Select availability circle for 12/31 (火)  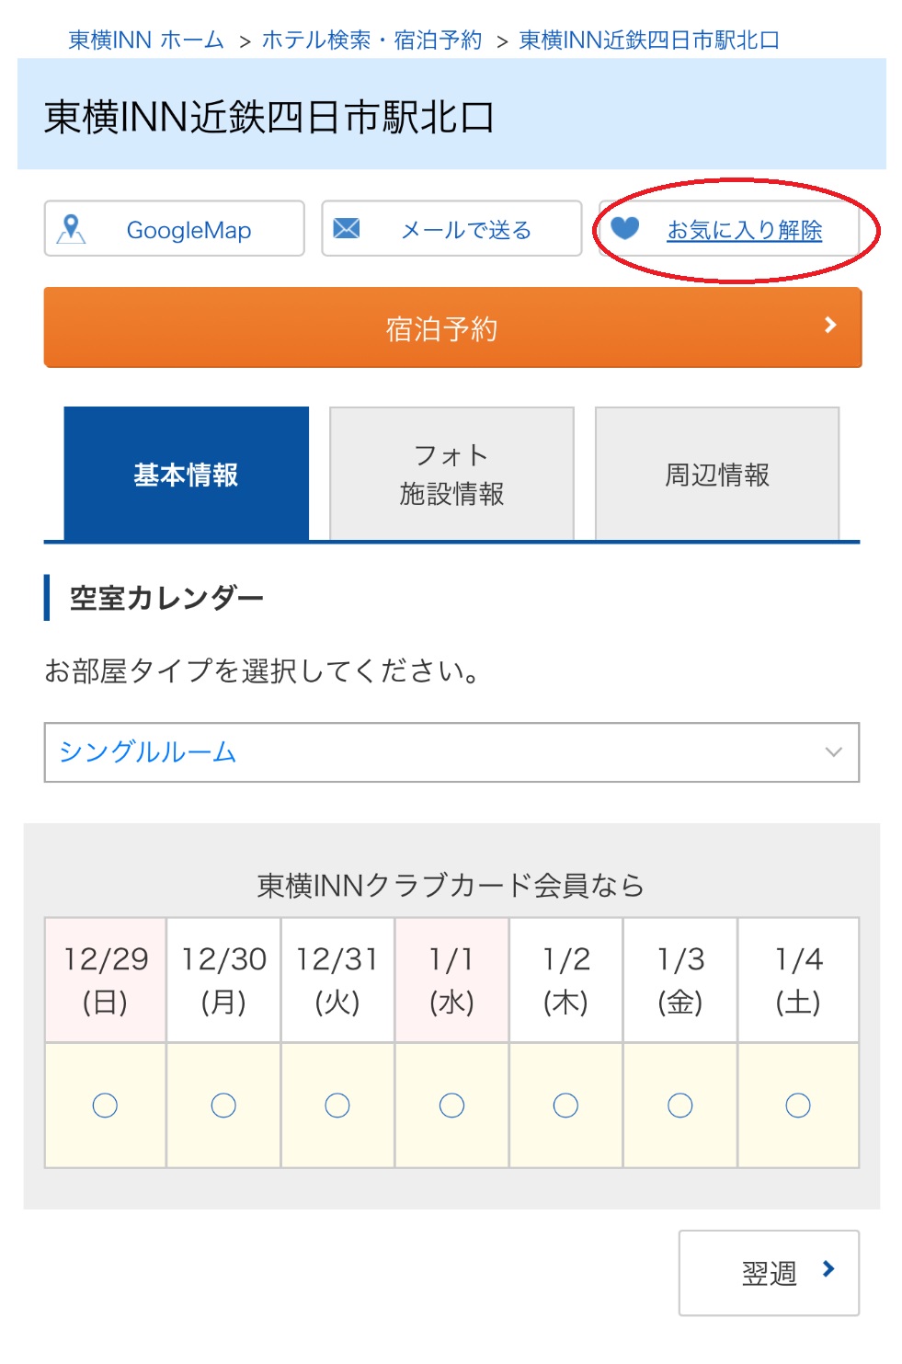click(337, 1106)
